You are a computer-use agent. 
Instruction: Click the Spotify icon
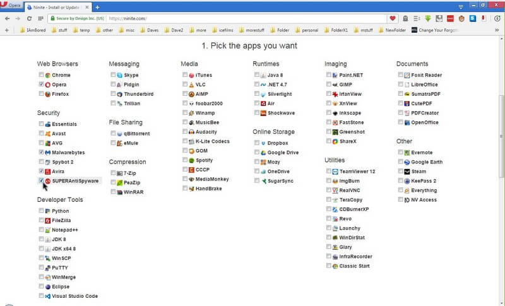pos(192,160)
